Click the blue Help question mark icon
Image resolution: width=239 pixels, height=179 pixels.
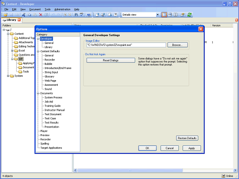click(x=89, y=15)
